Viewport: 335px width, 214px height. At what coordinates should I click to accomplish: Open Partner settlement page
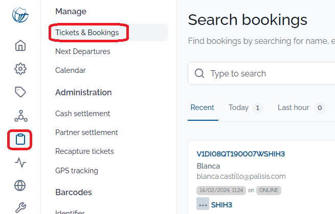click(x=86, y=132)
